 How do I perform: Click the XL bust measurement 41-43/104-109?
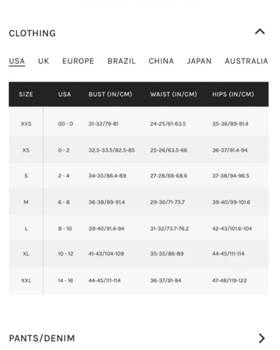[x=106, y=254]
